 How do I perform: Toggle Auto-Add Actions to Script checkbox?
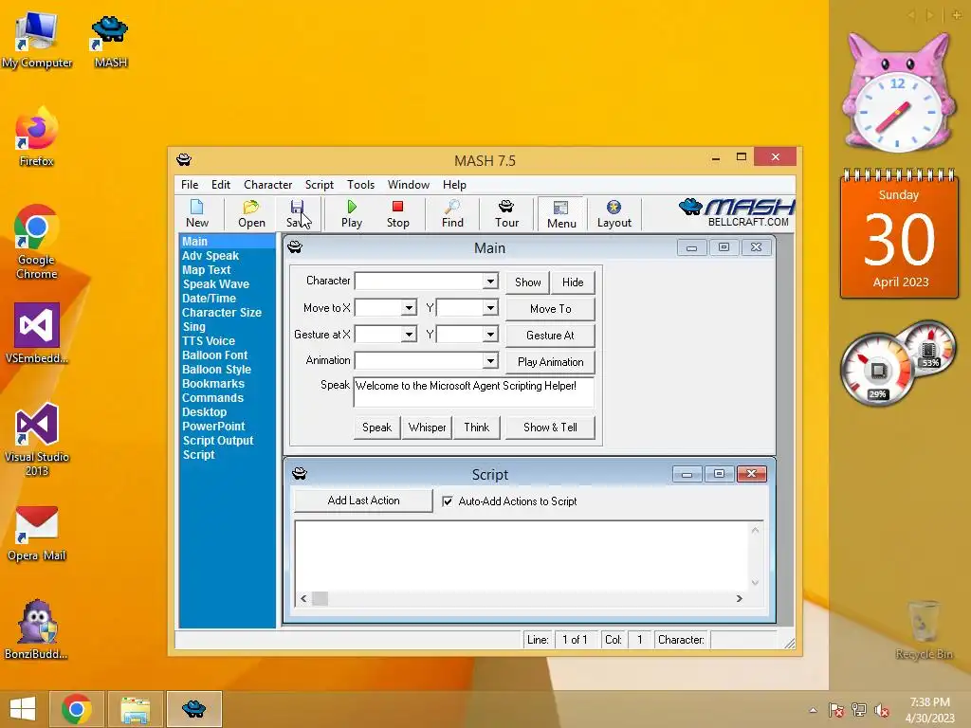coord(448,501)
